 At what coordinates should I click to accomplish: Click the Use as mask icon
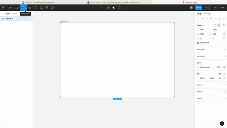point(113,8)
